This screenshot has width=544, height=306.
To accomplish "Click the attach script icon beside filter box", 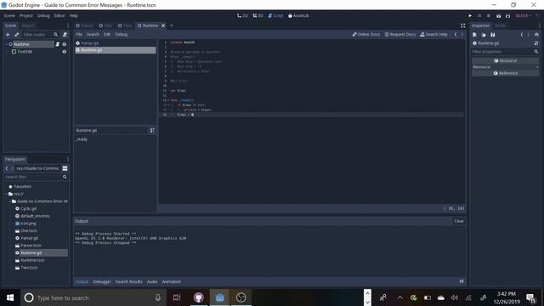I will point(65,35).
